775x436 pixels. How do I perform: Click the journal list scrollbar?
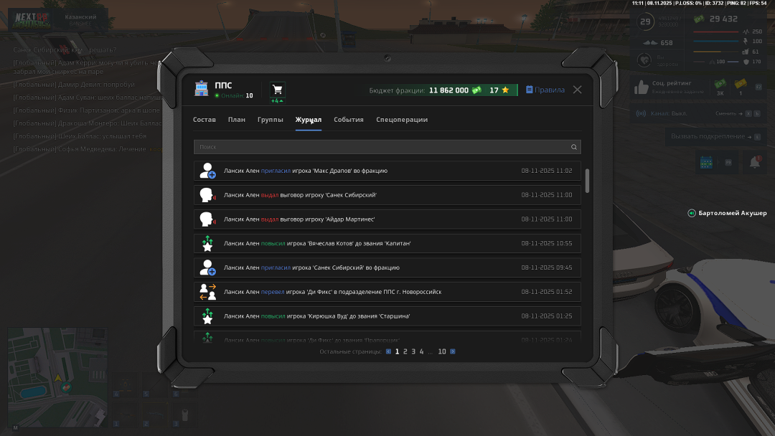[x=588, y=181]
